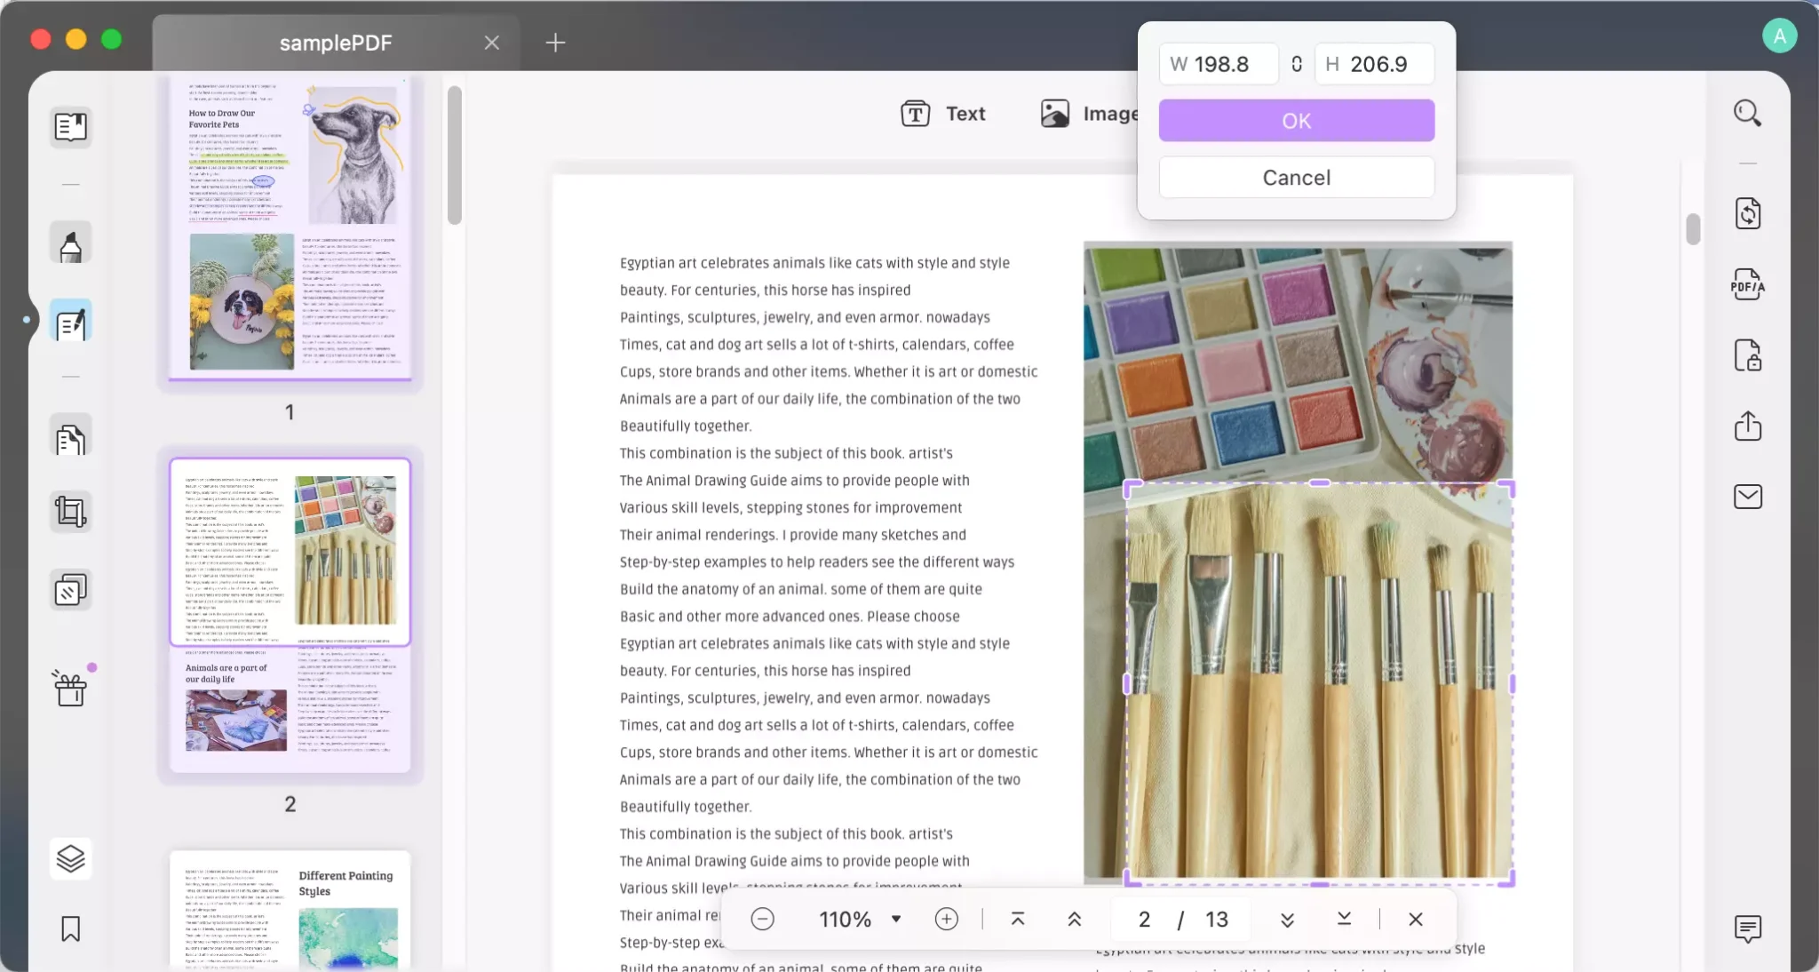This screenshot has width=1819, height=972.
Task: Click the document vertical scrollbar
Action: pos(1693,229)
